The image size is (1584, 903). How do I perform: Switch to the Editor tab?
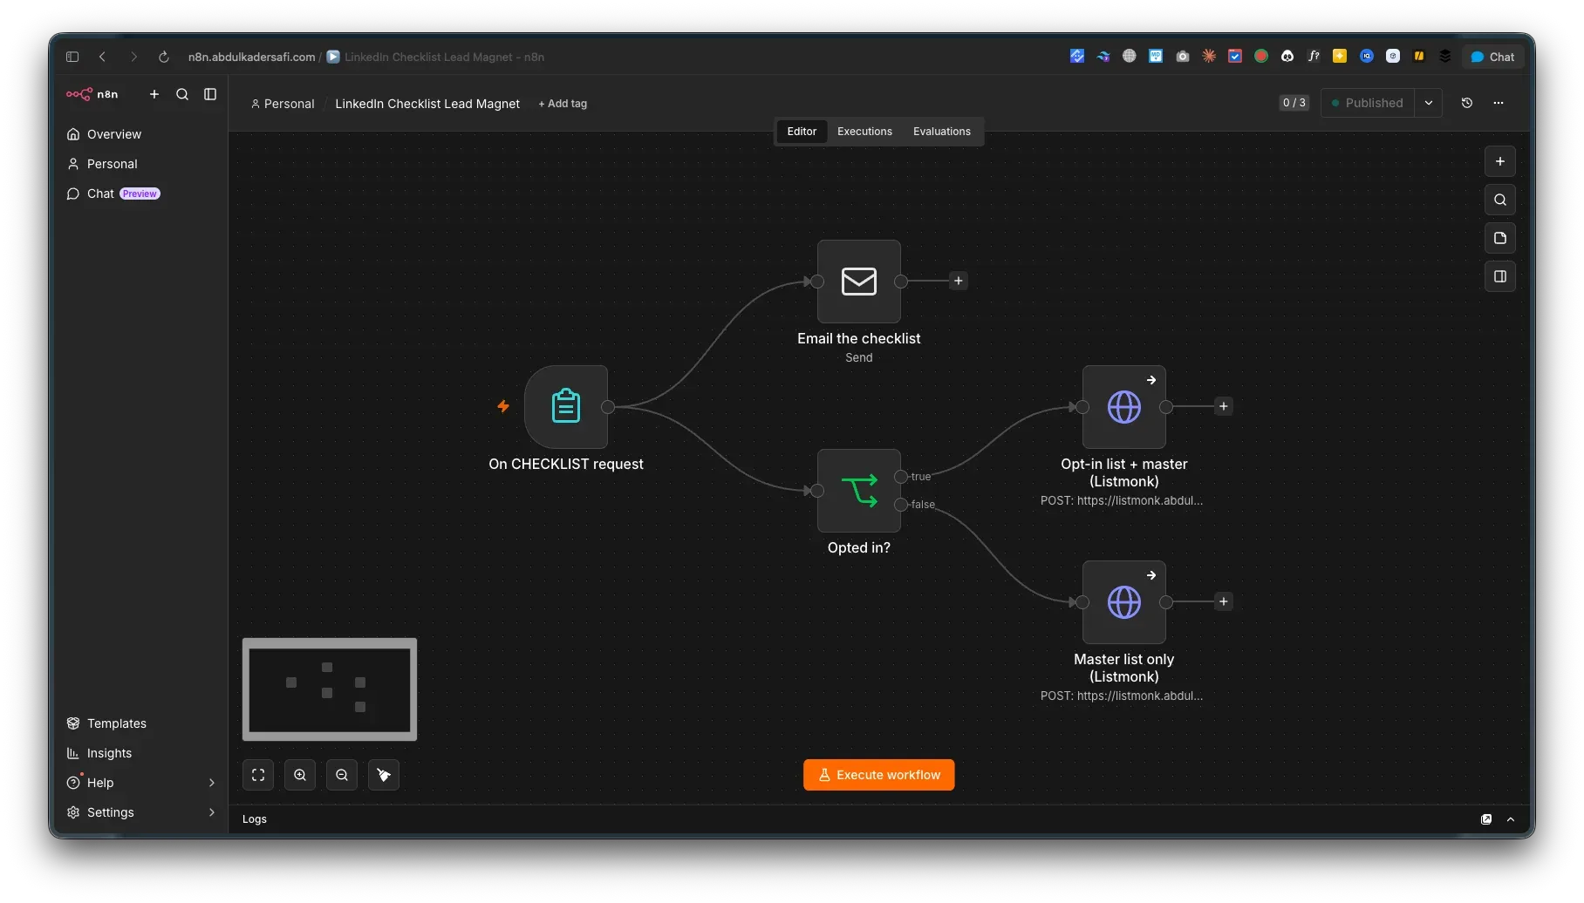(x=802, y=132)
